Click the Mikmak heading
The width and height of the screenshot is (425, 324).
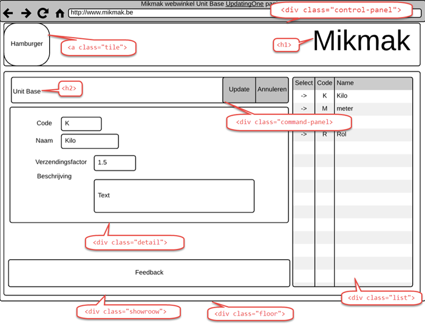coord(362,41)
